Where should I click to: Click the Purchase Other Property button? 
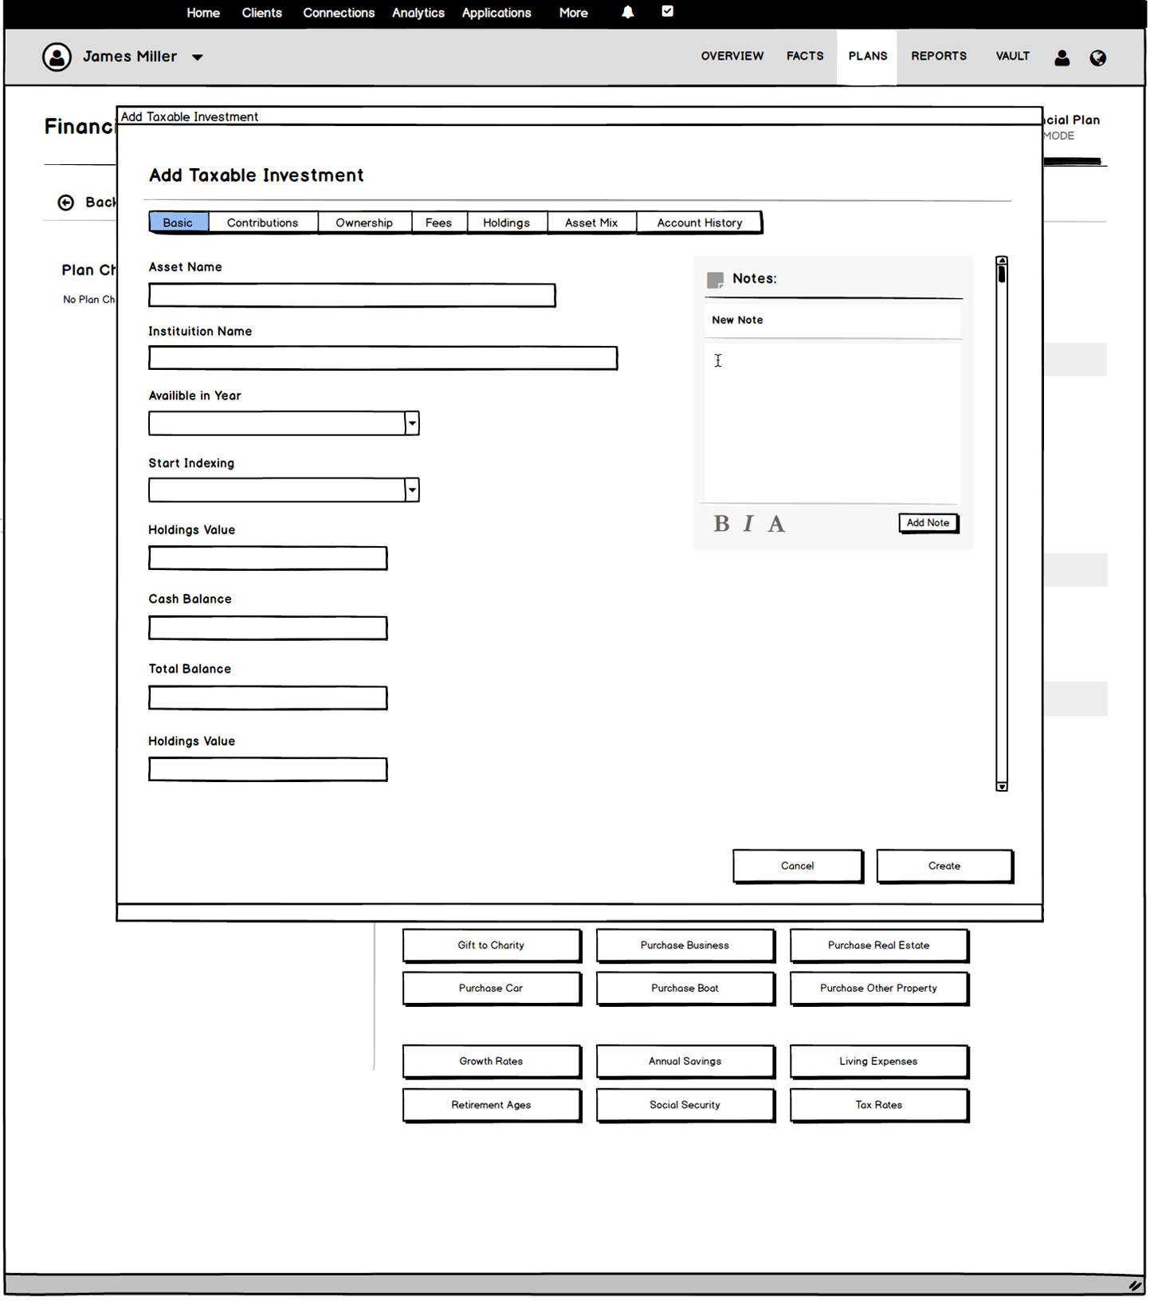coord(879,989)
